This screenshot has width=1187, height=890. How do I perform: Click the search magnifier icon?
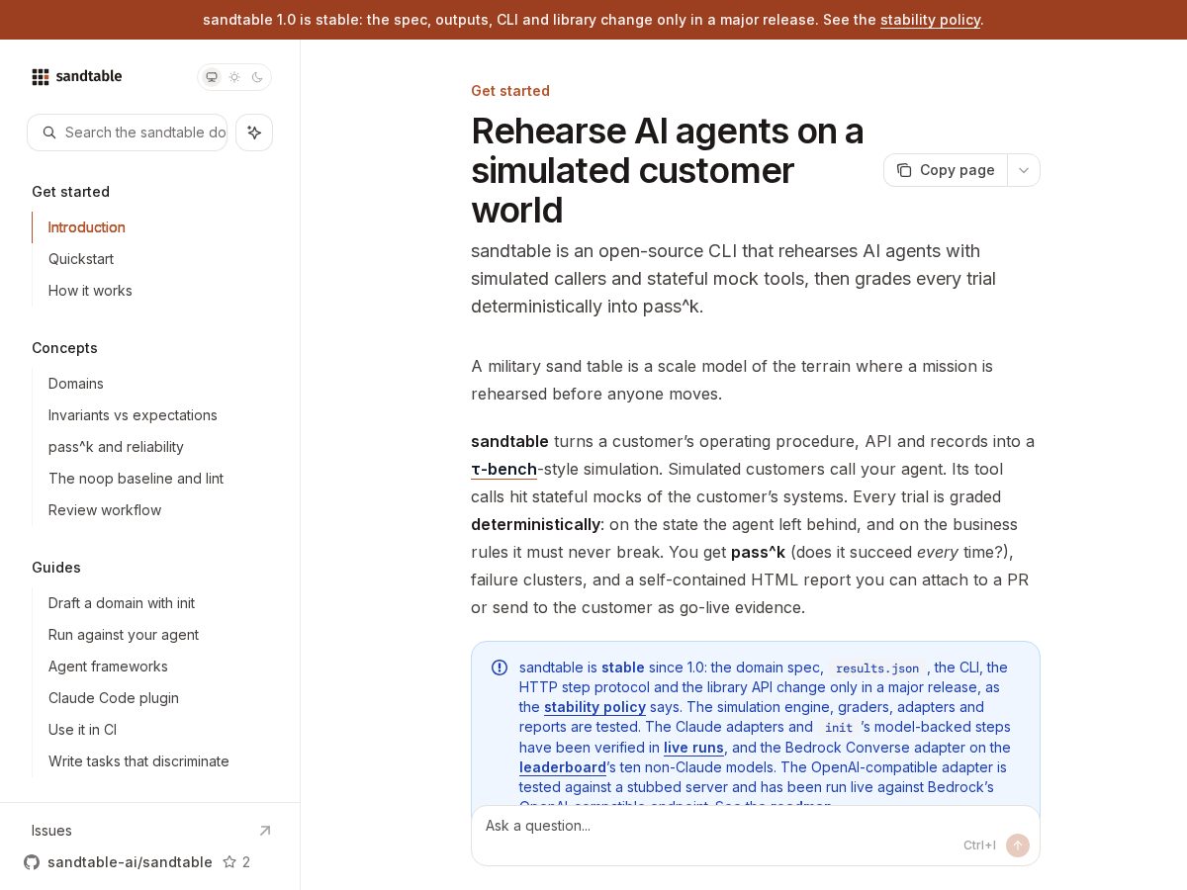(x=49, y=133)
